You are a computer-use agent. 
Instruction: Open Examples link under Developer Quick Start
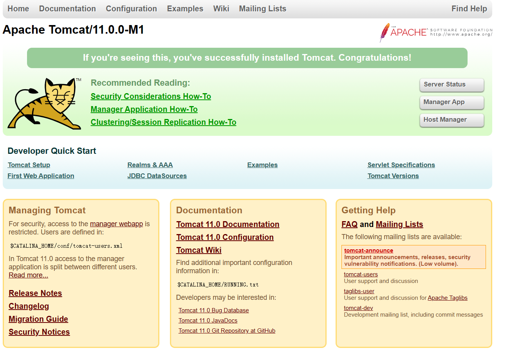pyautogui.click(x=262, y=165)
